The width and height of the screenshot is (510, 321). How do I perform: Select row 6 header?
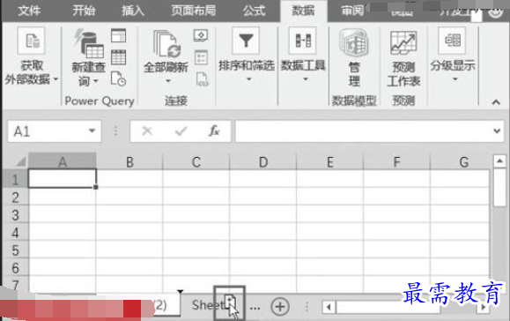[x=15, y=267]
